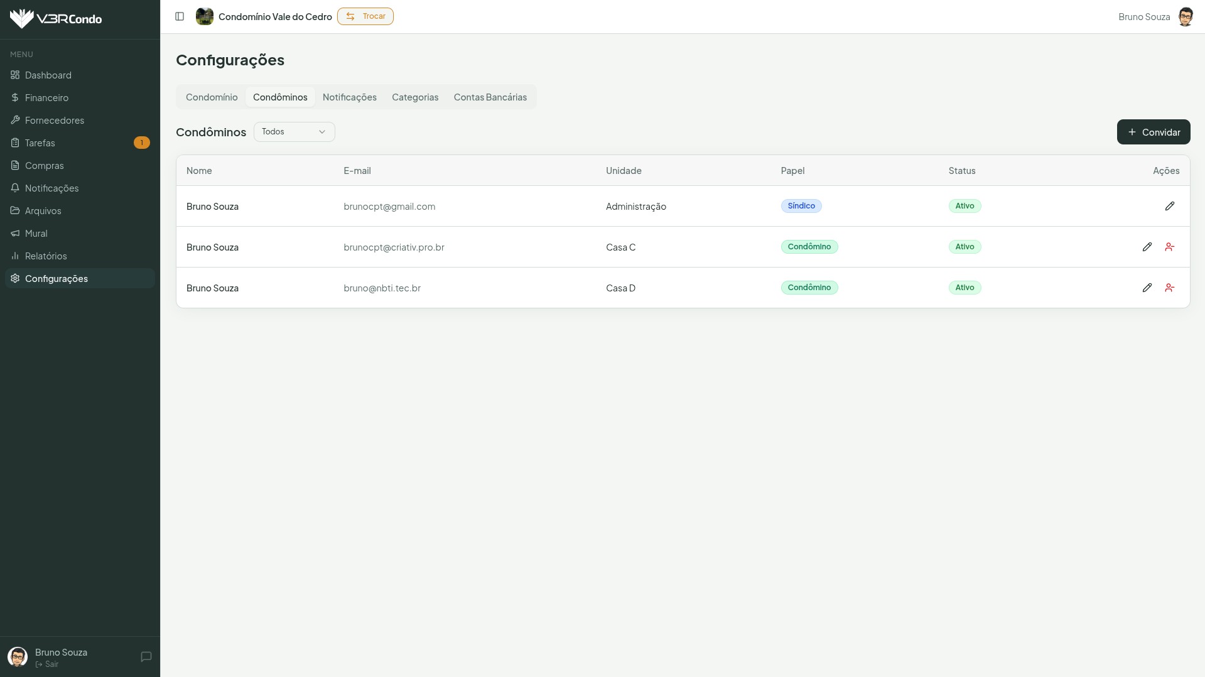Click the Condomínio Vale do Cedro thumbnail
This screenshot has height=677, width=1205.
[205, 16]
